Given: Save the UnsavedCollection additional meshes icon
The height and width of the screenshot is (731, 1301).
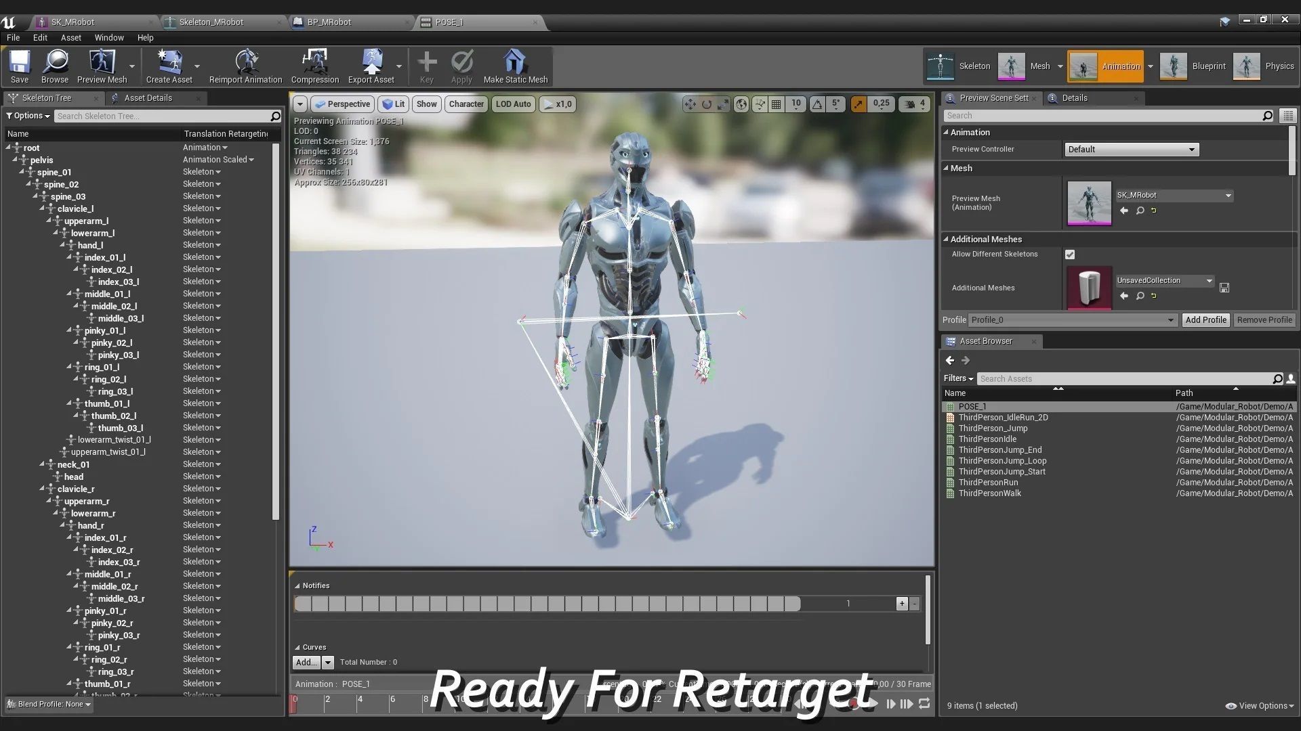Looking at the screenshot, I should pyautogui.click(x=1224, y=288).
